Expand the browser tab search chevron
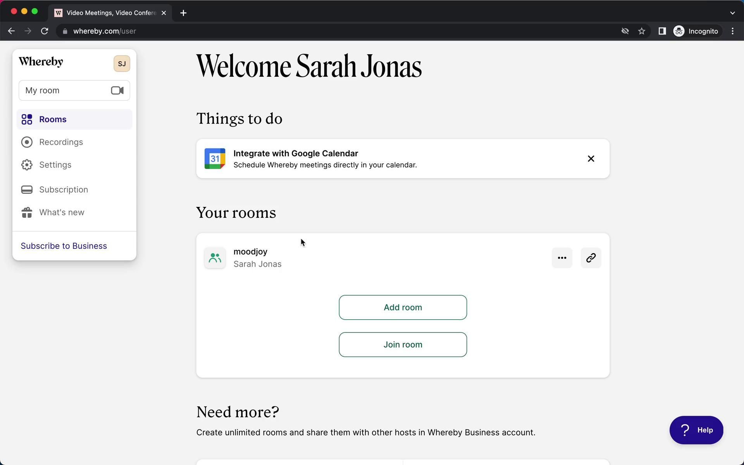The image size is (744, 465). (x=732, y=13)
